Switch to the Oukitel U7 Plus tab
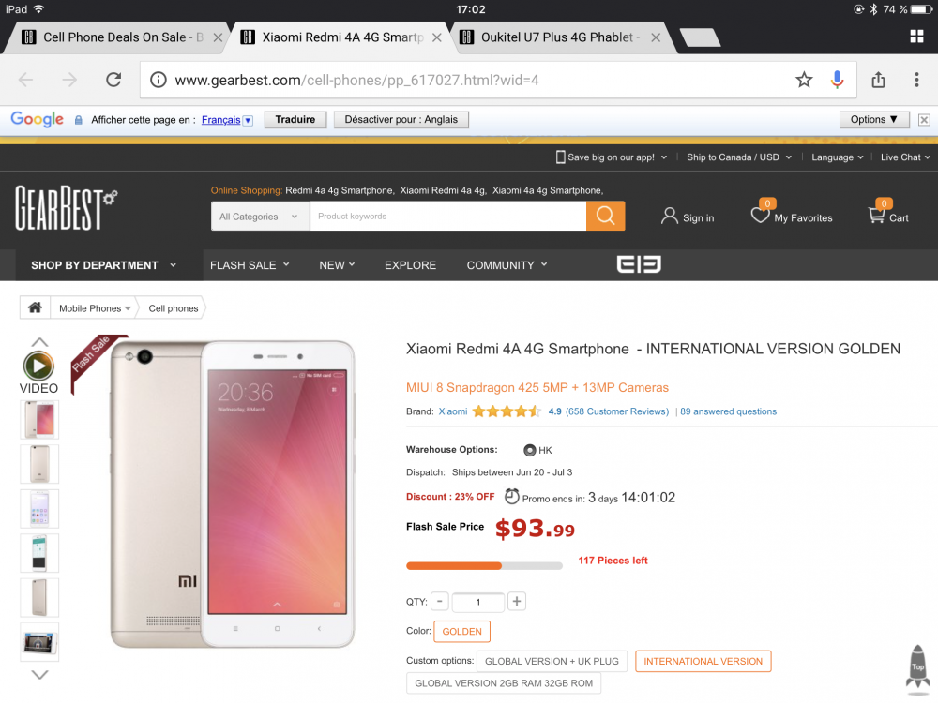The height and width of the screenshot is (703, 938). click(x=560, y=37)
